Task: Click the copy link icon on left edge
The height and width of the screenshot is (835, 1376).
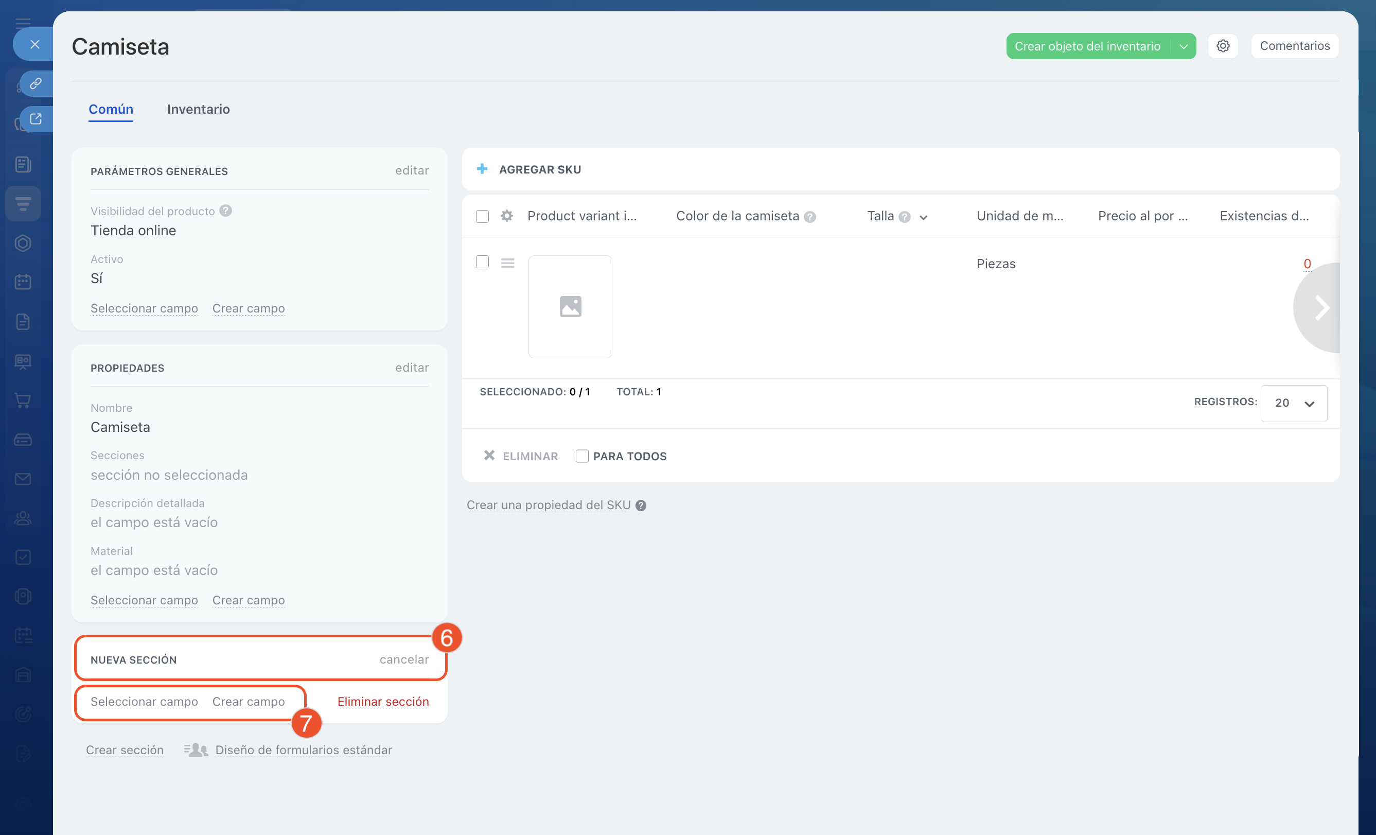Action: point(36,84)
